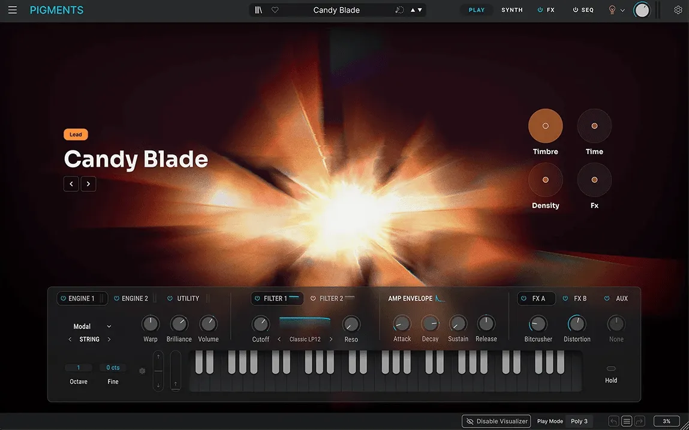Open the Classic LP12 filter type list
The height and width of the screenshot is (430, 689).
click(x=305, y=339)
